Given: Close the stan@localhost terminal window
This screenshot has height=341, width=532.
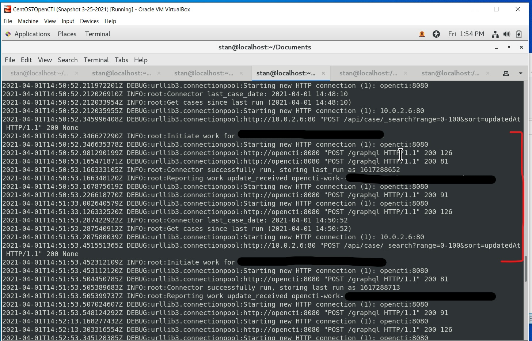Looking at the screenshot, I should click(521, 47).
